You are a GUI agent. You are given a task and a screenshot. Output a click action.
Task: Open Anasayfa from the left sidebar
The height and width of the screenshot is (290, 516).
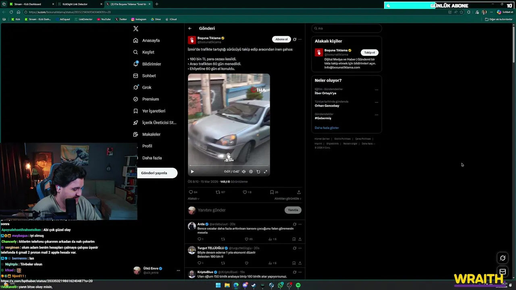pos(147,40)
